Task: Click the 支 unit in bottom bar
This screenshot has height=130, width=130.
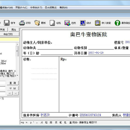Action: (56, 122)
